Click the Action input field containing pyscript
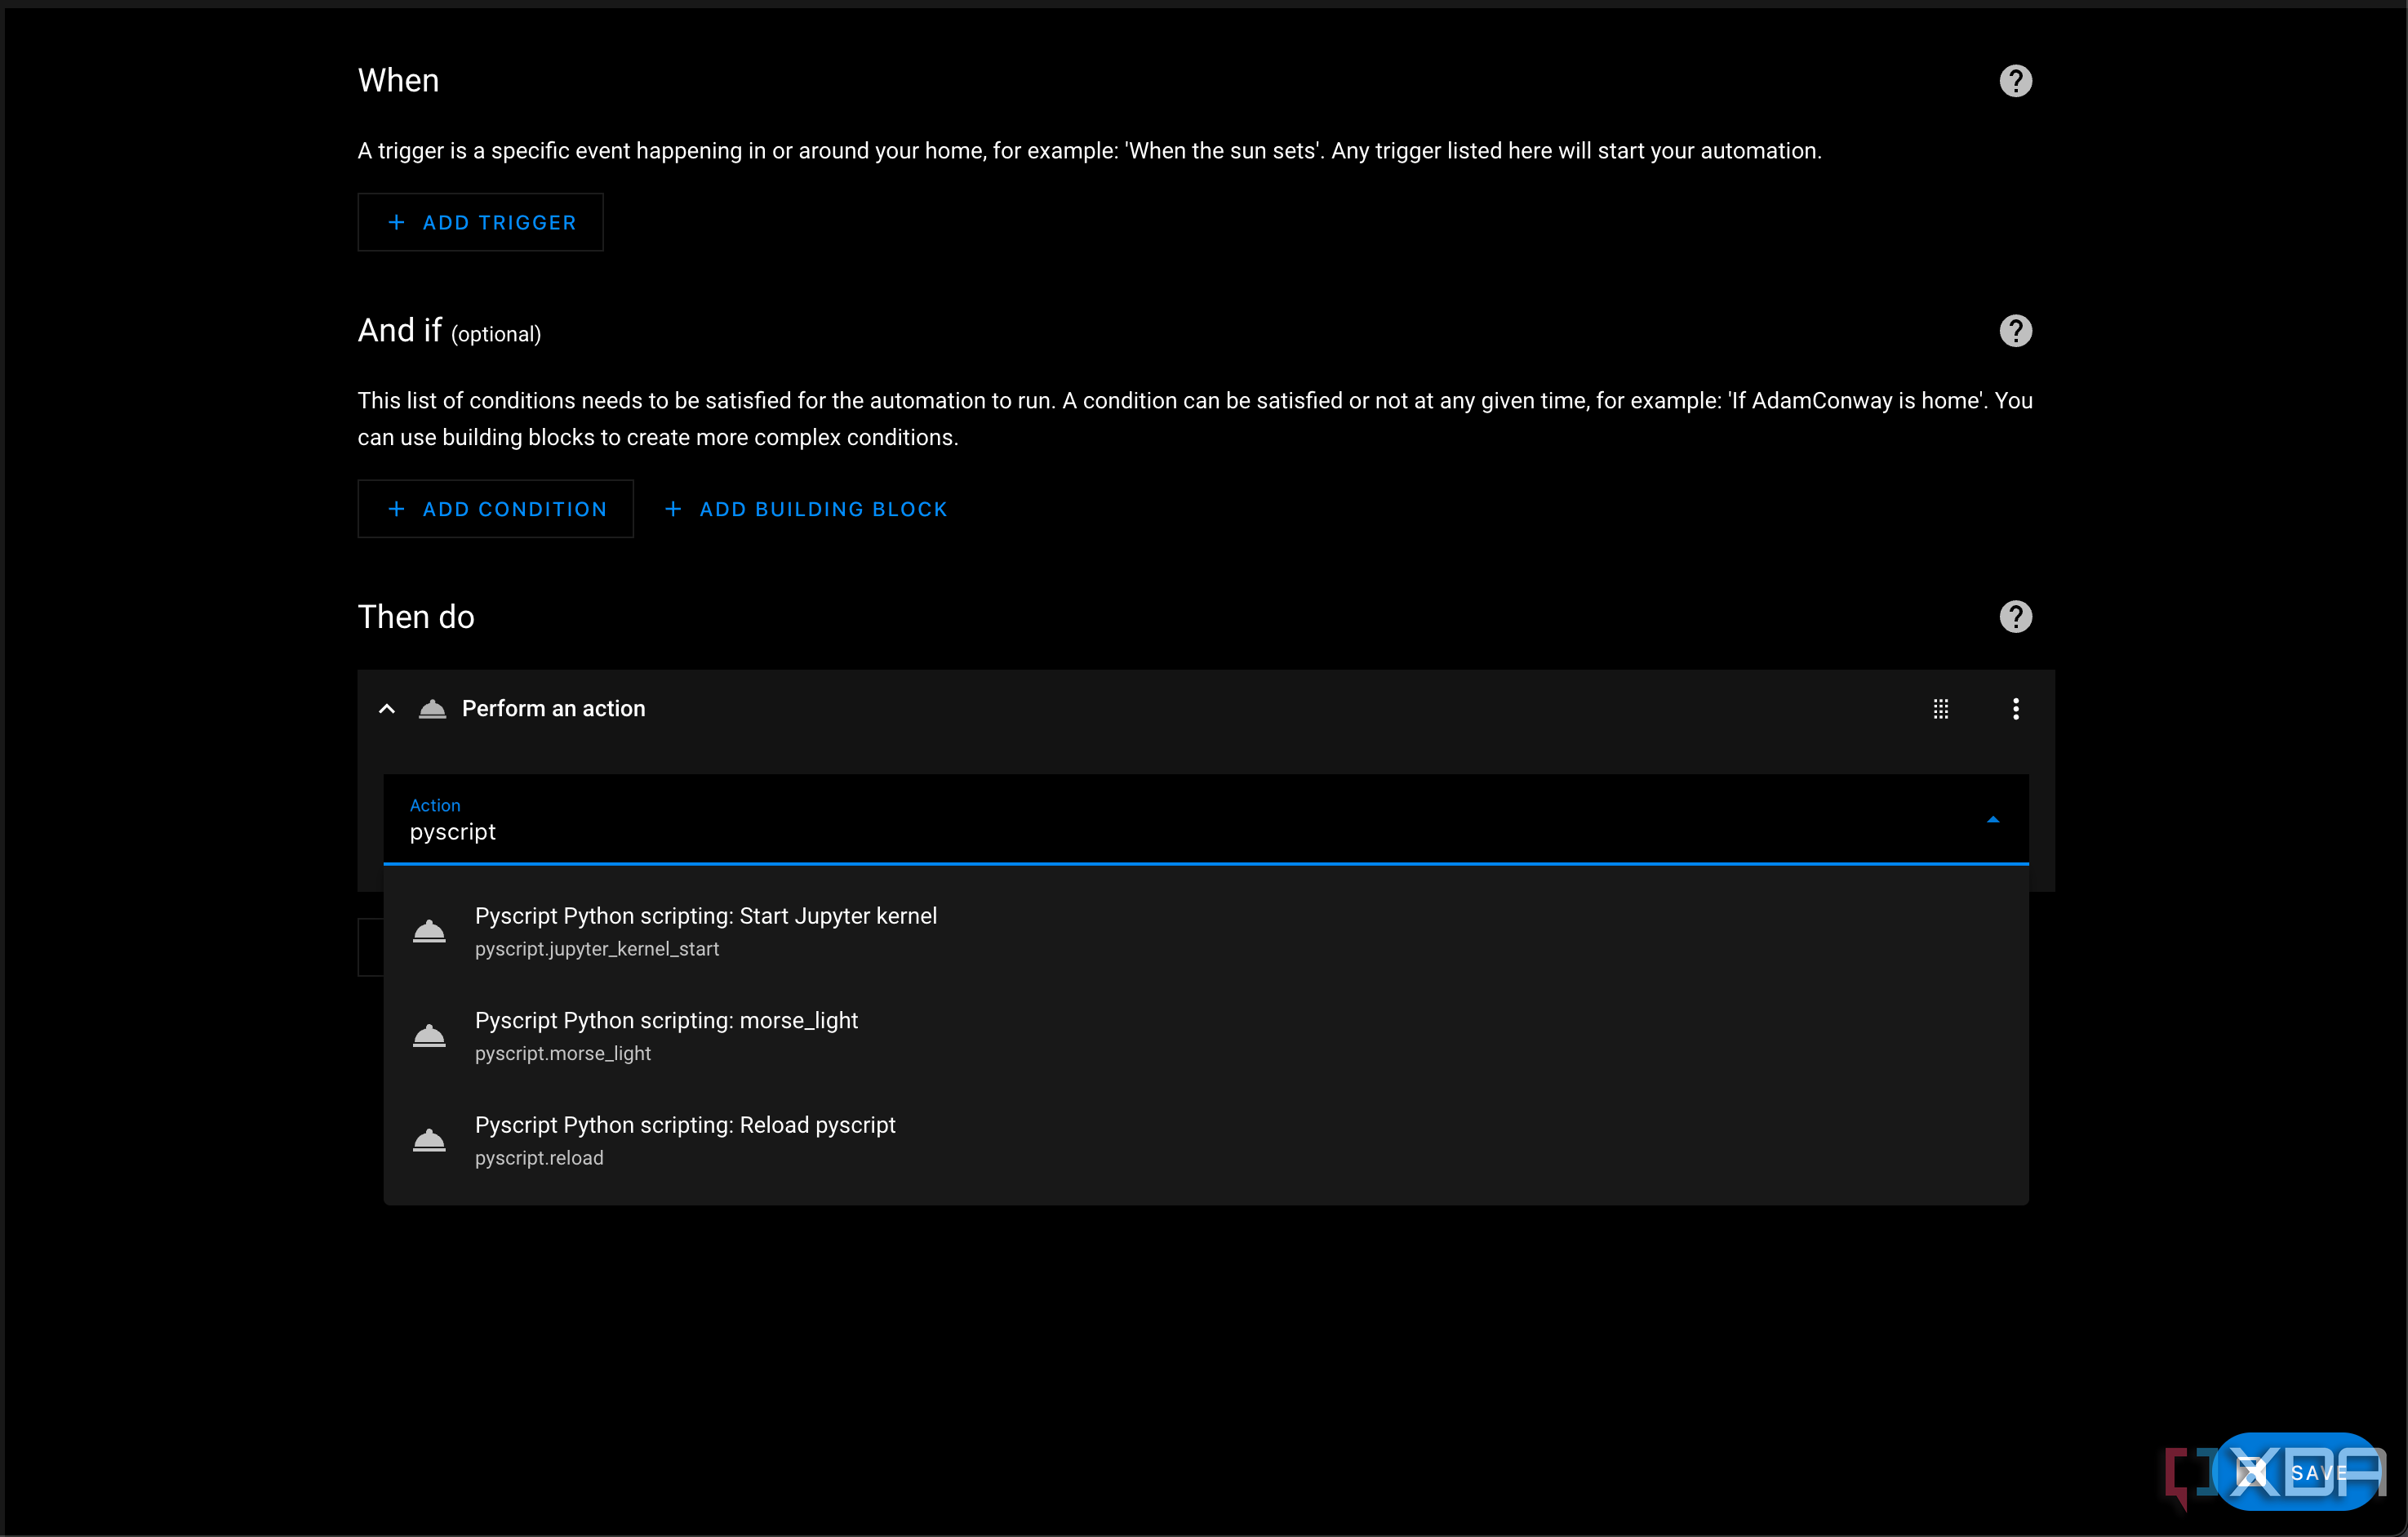Image resolution: width=2408 pixels, height=1537 pixels. point(1206,819)
